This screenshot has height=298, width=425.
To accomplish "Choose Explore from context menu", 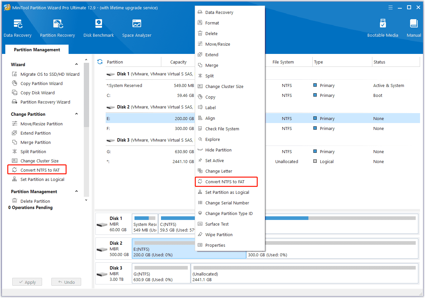I will (230, 139).
